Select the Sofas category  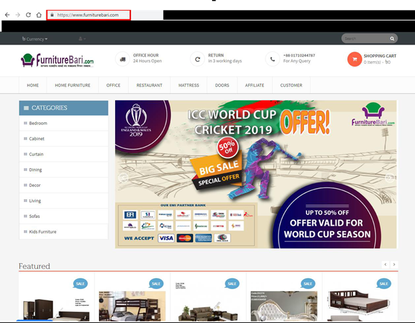pyautogui.click(x=64, y=216)
